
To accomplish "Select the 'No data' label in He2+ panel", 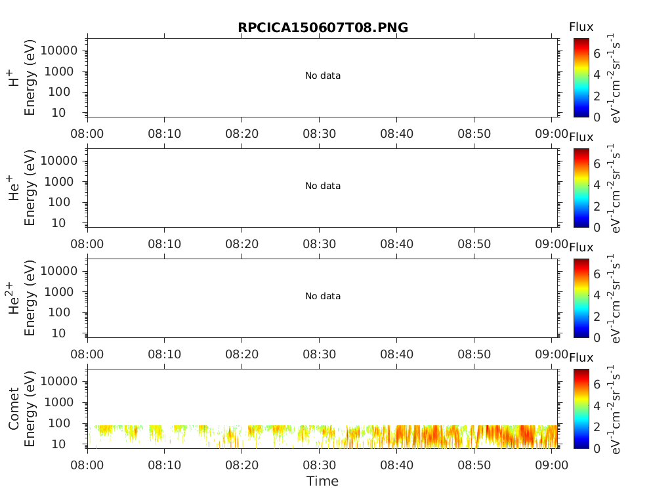I will 323,296.
